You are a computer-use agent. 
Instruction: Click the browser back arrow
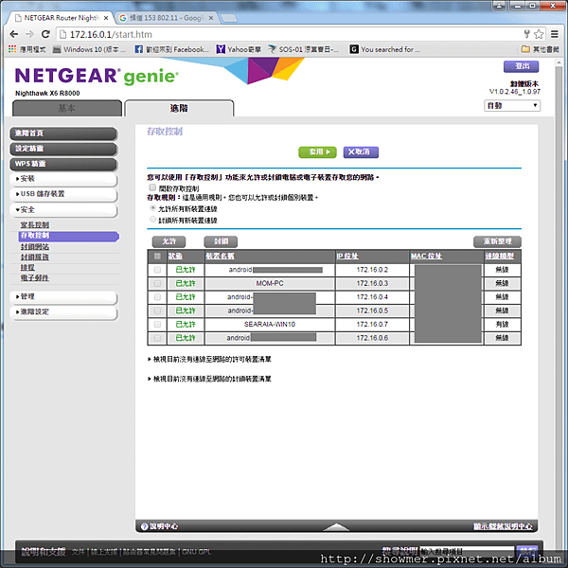pos(14,34)
